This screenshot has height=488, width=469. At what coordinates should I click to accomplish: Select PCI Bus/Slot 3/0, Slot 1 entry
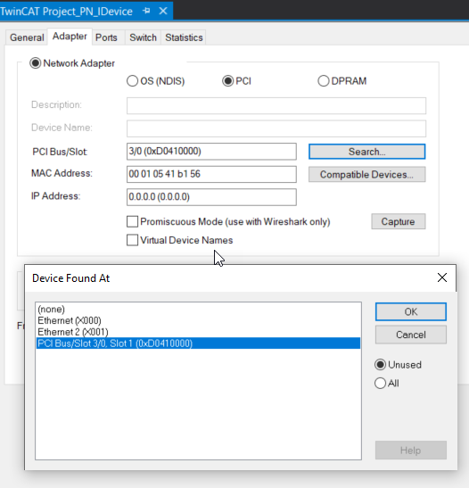click(x=199, y=343)
